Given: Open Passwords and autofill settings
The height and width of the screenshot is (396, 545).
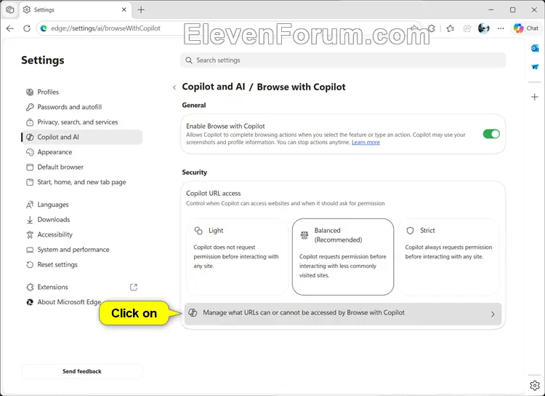Looking at the screenshot, I should pyautogui.click(x=70, y=107).
